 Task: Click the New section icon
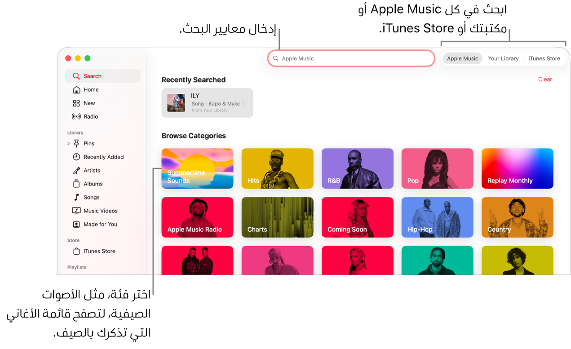(x=76, y=103)
